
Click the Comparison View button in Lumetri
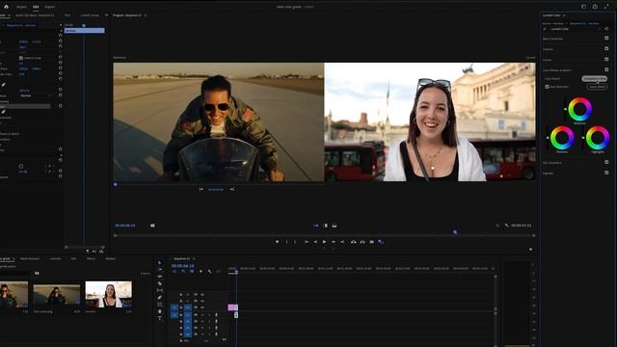click(x=594, y=79)
